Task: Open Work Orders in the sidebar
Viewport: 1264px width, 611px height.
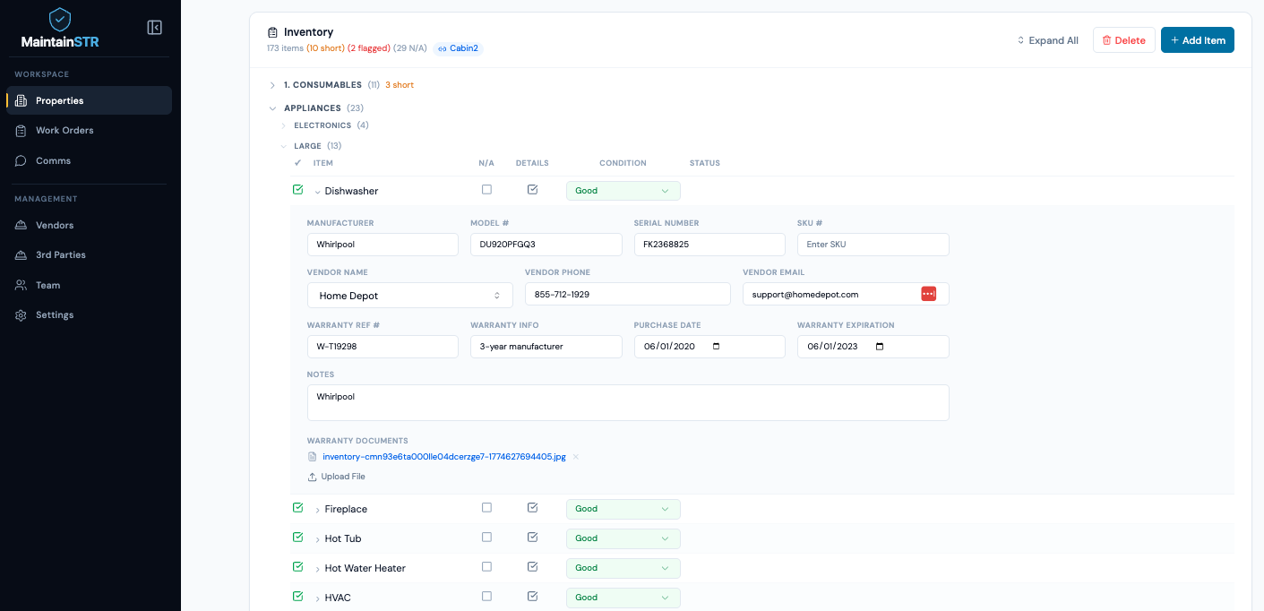Action: click(89, 131)
